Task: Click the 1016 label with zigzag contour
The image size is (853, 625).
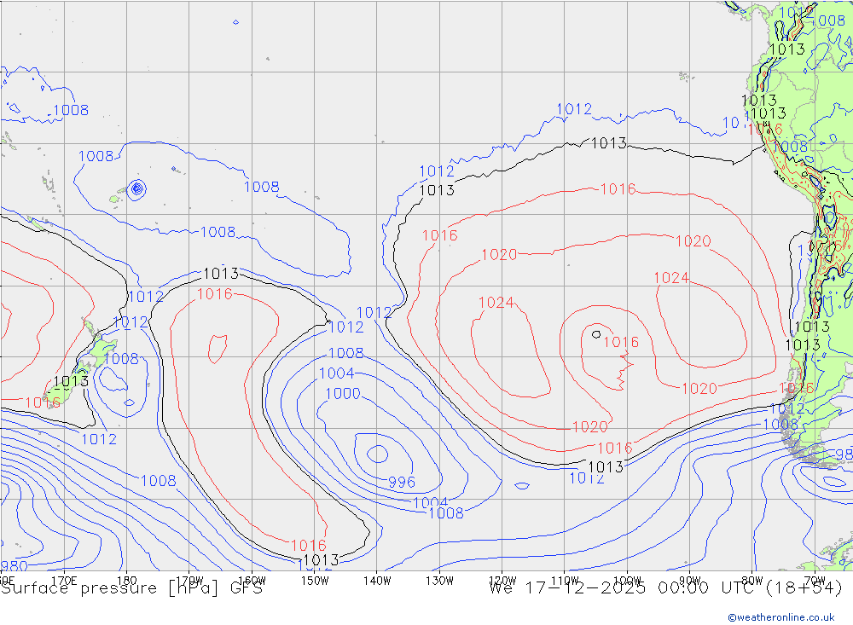Action: coord(621,343)
